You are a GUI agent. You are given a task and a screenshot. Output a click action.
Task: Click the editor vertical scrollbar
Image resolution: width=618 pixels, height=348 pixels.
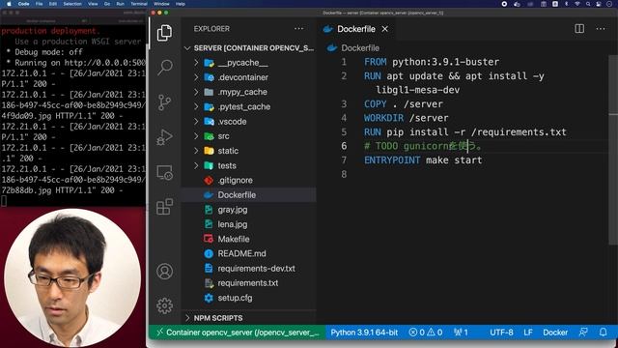point(613,150)
